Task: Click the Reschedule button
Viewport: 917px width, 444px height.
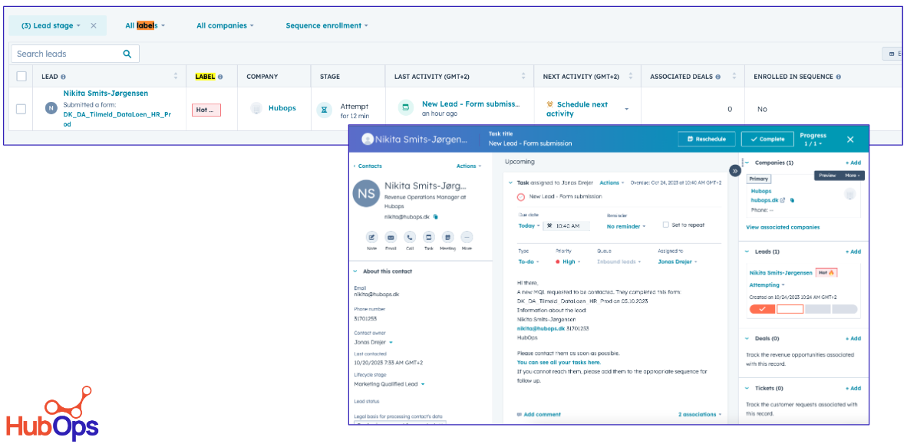Action: point(707,139)
